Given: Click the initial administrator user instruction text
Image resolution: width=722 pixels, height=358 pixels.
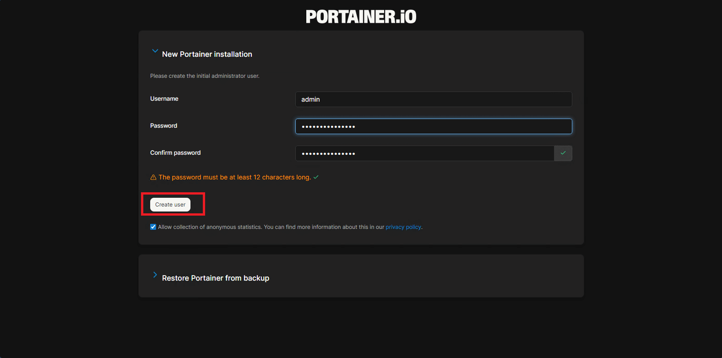Looking at the screenshot, I should tap(205, 76).
